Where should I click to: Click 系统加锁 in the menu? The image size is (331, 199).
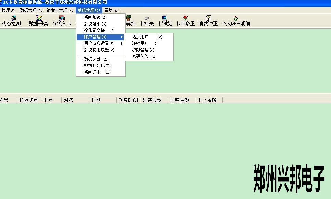coord(95,17)
